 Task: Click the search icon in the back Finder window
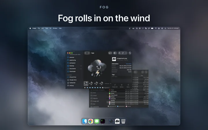click(x=146, y=72)
